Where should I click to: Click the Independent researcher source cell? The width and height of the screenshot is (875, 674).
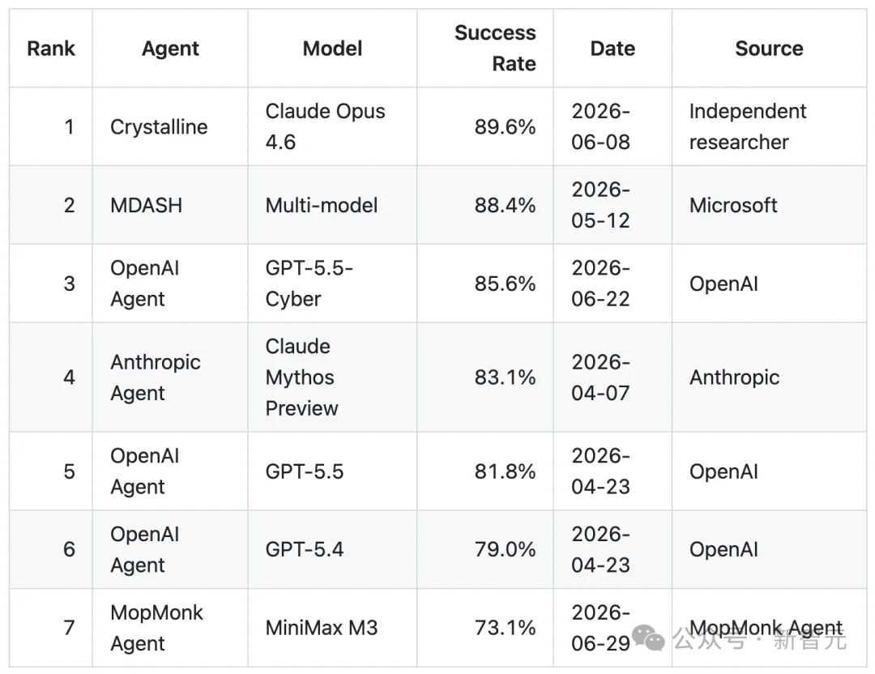point(769,126)
